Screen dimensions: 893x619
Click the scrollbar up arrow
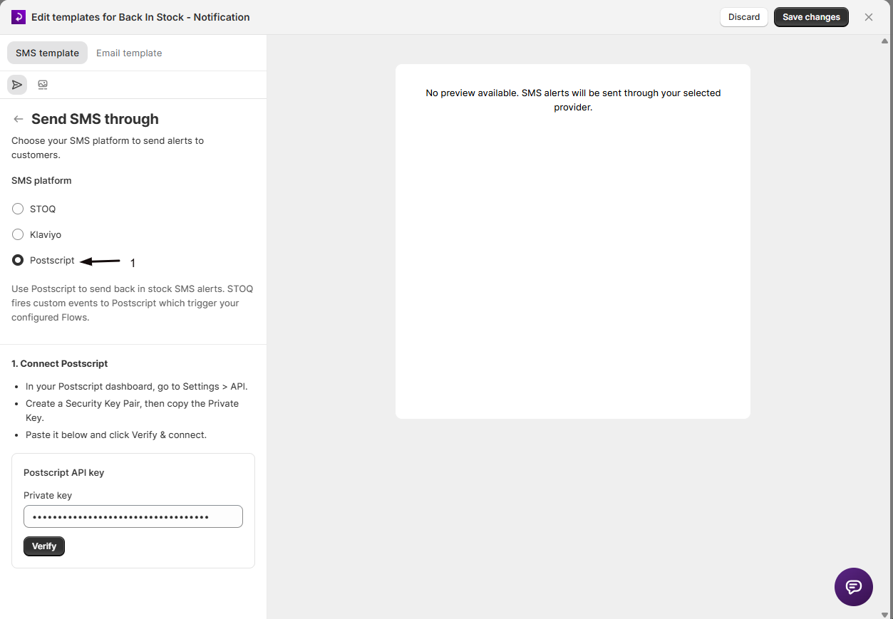pyautogui.click(x=885, y=41)
